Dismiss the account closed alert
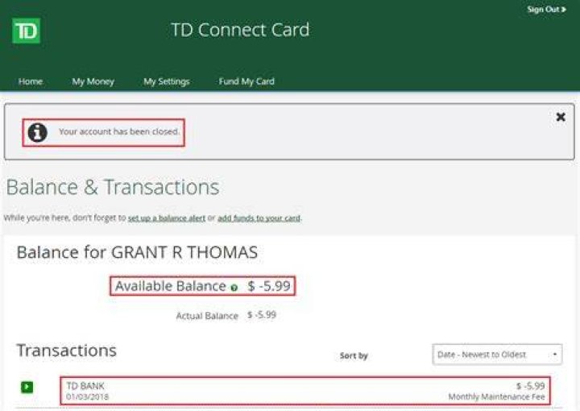Image resolution: width=580 pixels, height=411 pixels. [x=561, y=117]
